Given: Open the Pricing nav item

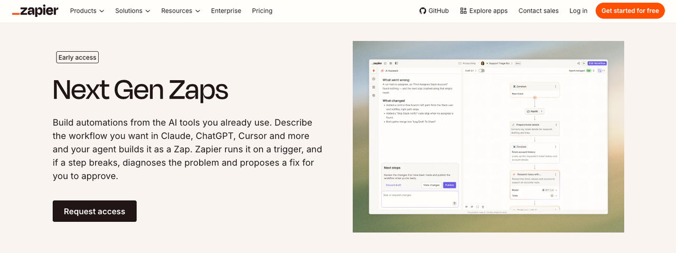Looking at the screenshot, I should (262, 11).
